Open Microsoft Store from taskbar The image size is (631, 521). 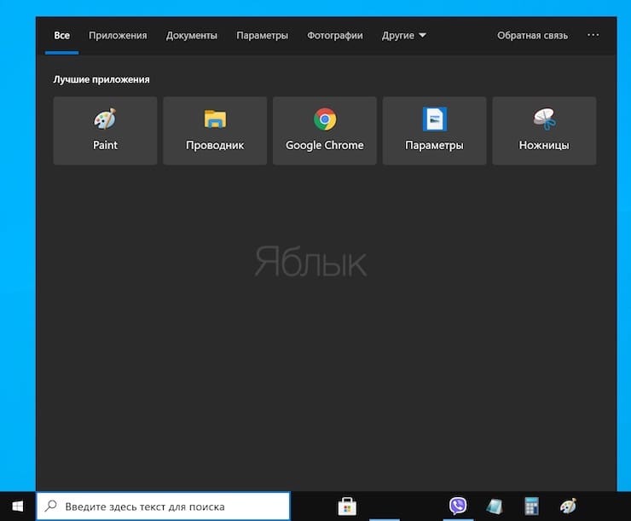click(x=347, y=507)
